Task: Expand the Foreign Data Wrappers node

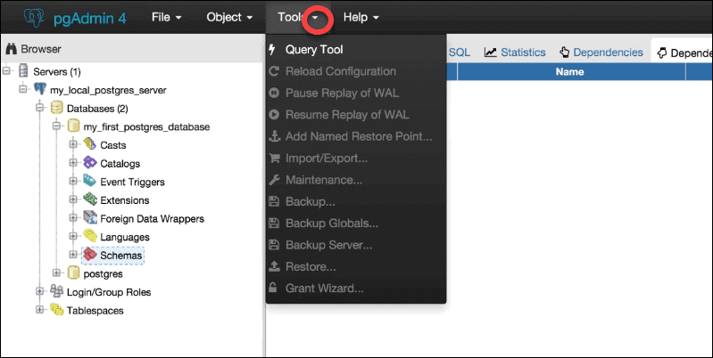Action: [73, 218]
